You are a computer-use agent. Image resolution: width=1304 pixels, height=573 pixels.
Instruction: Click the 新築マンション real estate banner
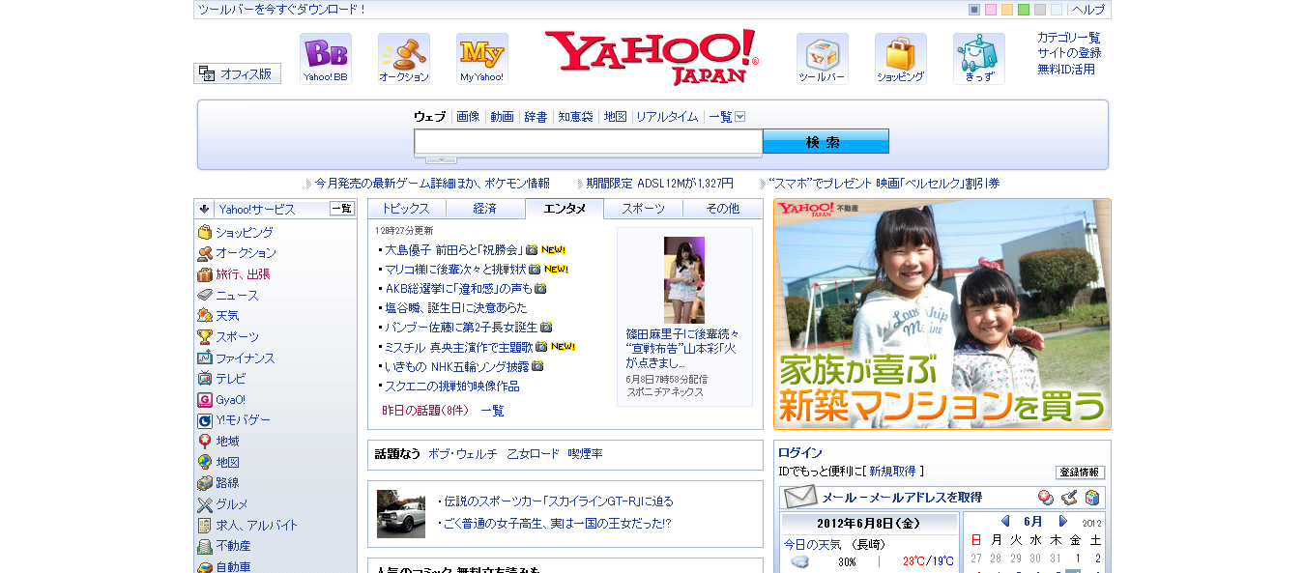[x=942, y=314]
